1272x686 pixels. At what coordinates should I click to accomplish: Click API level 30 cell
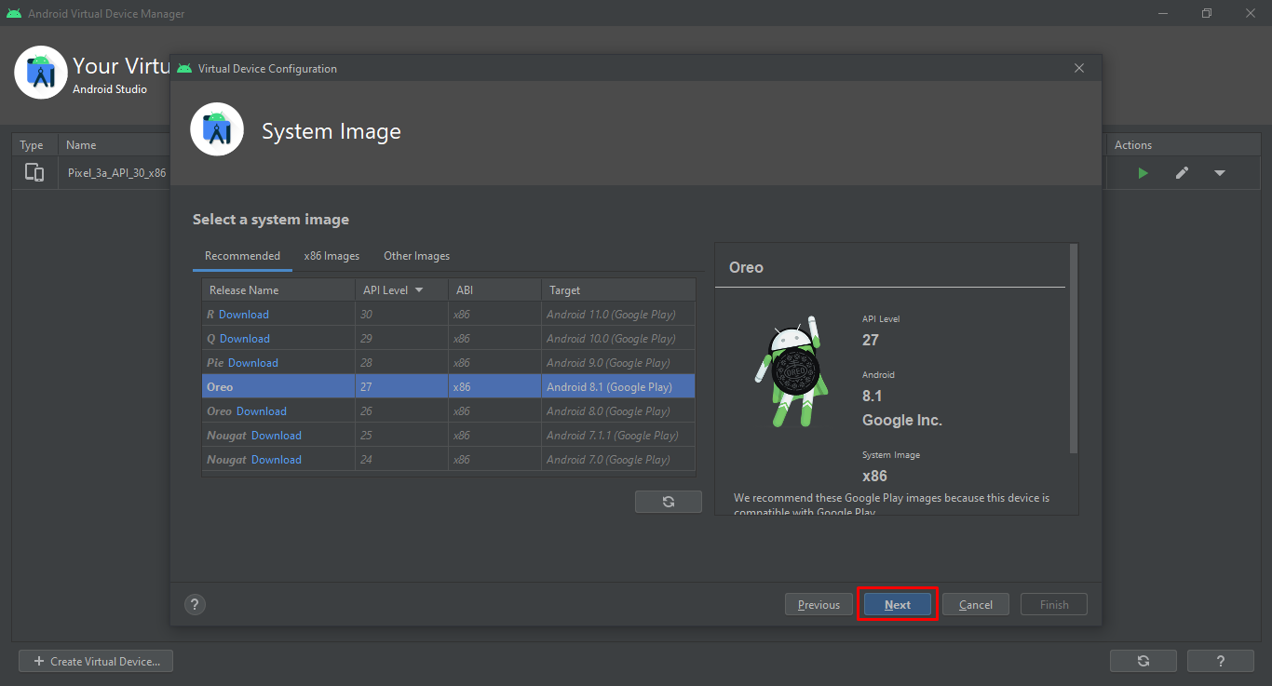tap(401, 315)
